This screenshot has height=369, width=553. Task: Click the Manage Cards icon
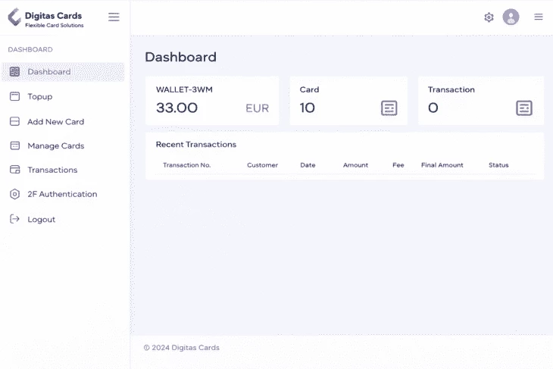point(15,145)
